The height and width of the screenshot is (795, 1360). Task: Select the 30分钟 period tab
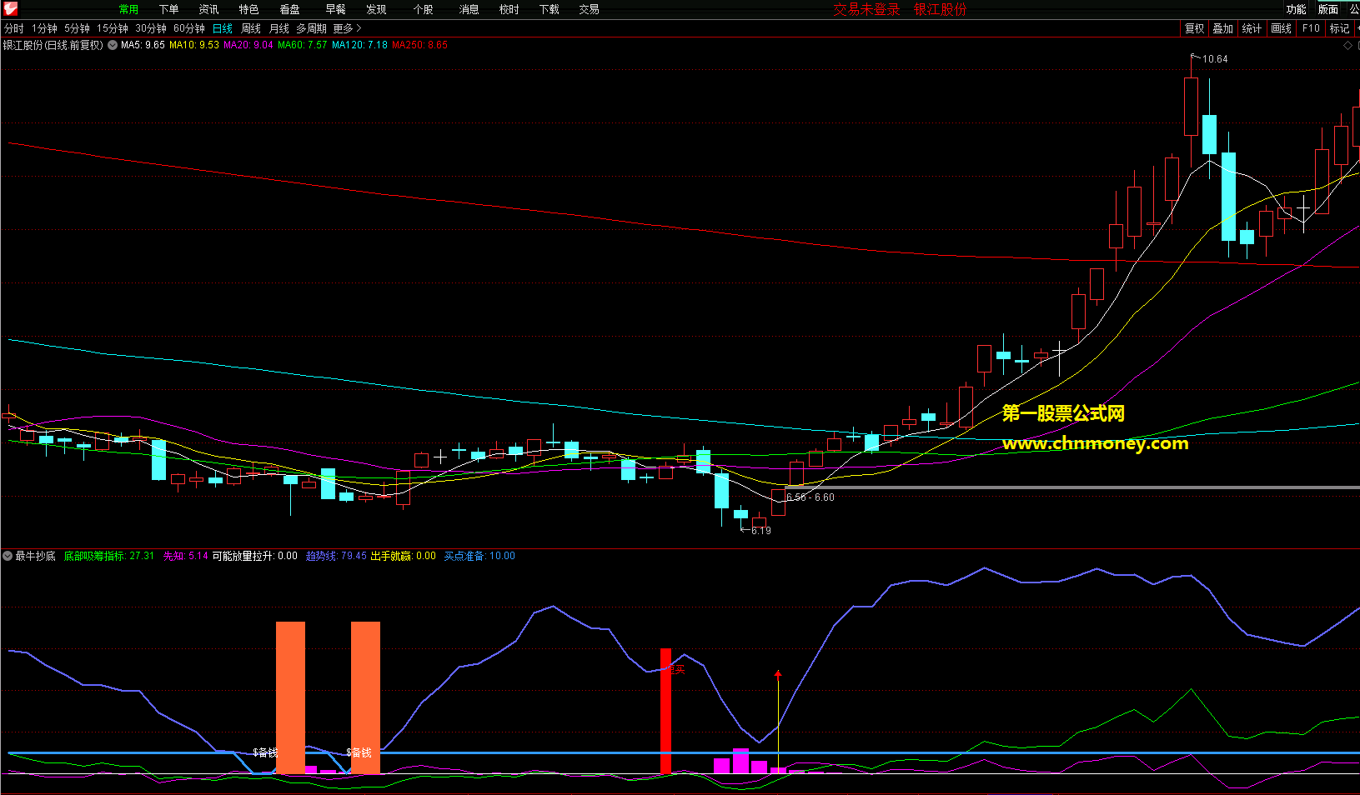coord(151,28)
